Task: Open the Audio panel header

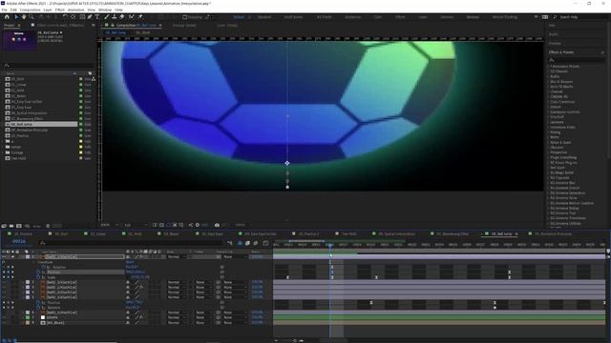Action: pos(554,34)
